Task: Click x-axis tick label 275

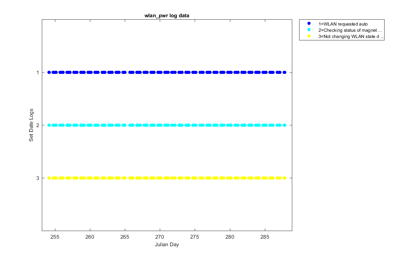Action: coord(195,237)
